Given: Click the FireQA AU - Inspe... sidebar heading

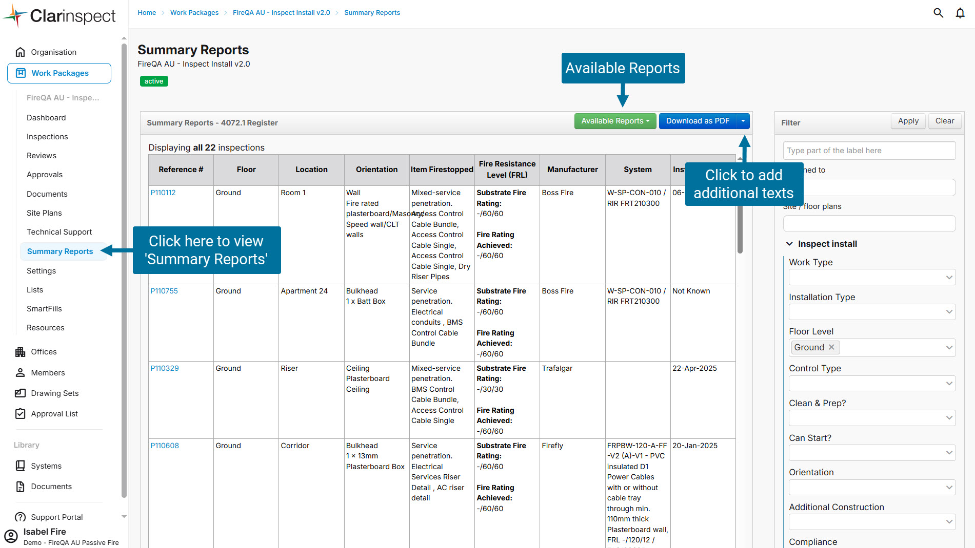Looking at the screenshot, I should coord(63,97).
